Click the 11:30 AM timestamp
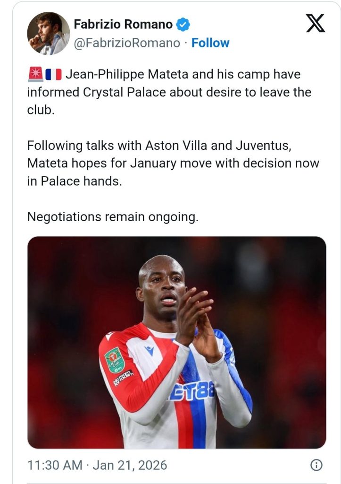The height and width of the screenshot is (484, 341). (x=55, y=465)
